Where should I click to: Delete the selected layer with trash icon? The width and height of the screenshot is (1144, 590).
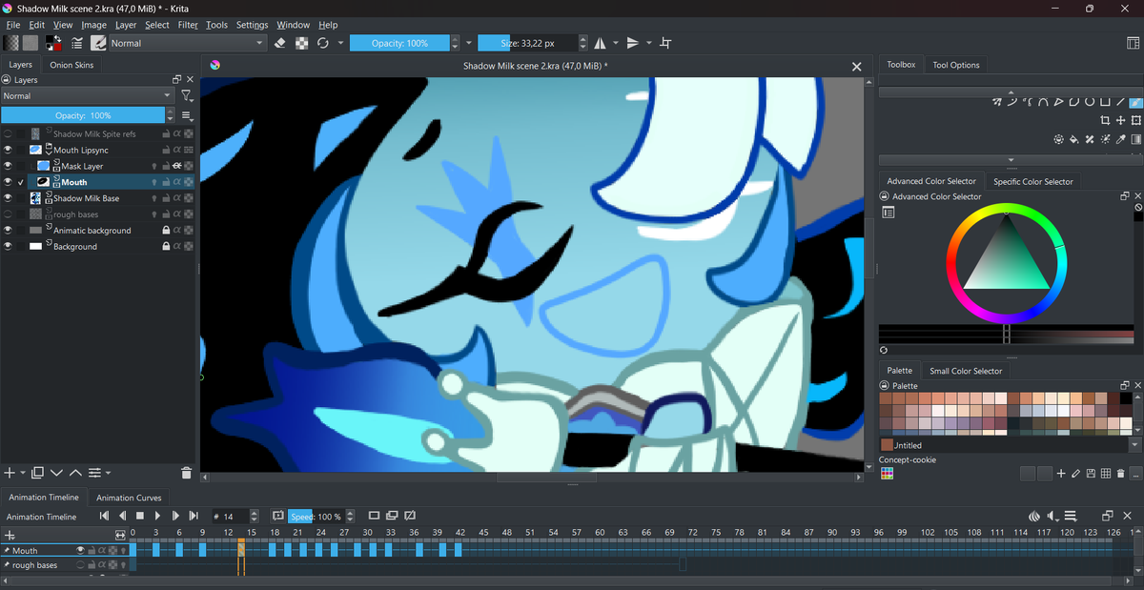186,473
